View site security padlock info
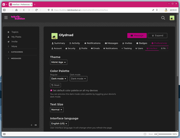The width and height of the screenshot is (180, 138). 52,10
